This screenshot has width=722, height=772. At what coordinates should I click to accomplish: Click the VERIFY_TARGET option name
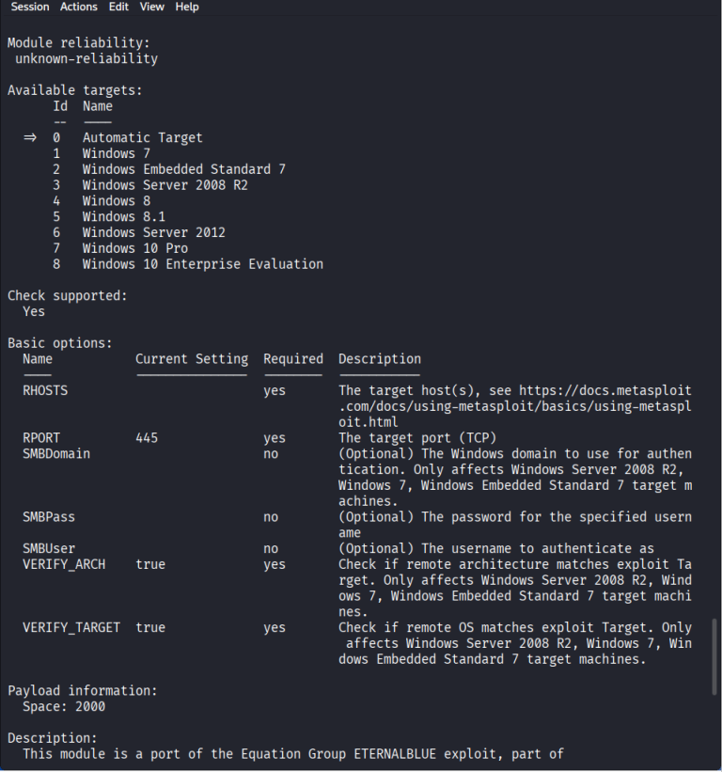[71, 627]
